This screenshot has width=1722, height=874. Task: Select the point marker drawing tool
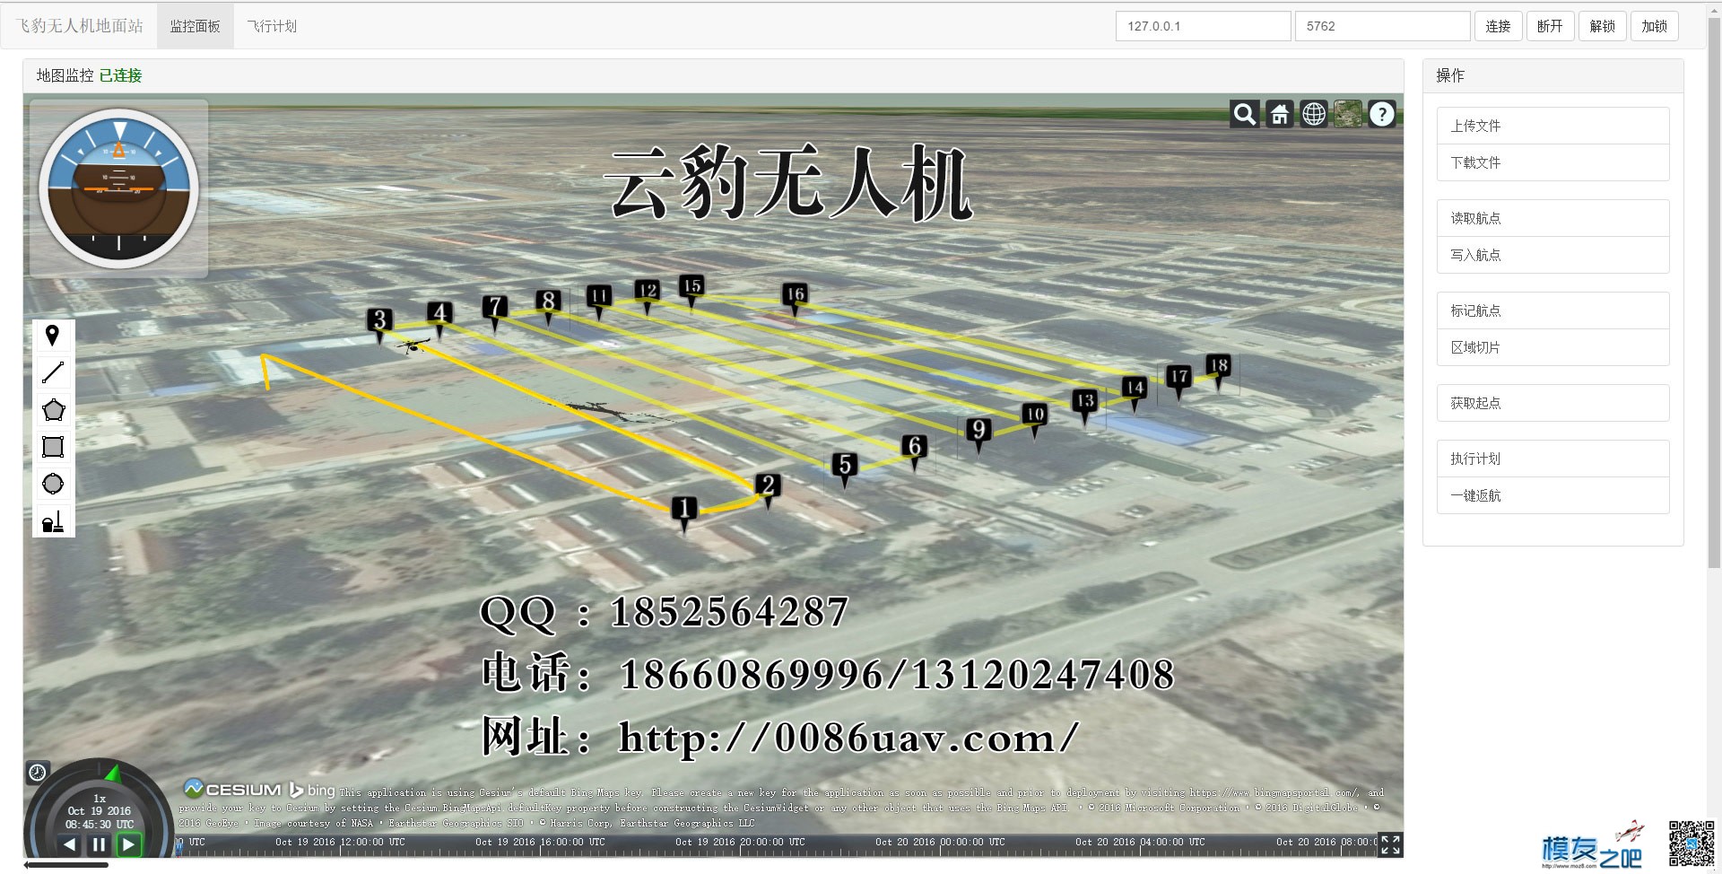[x=53, y=336]
